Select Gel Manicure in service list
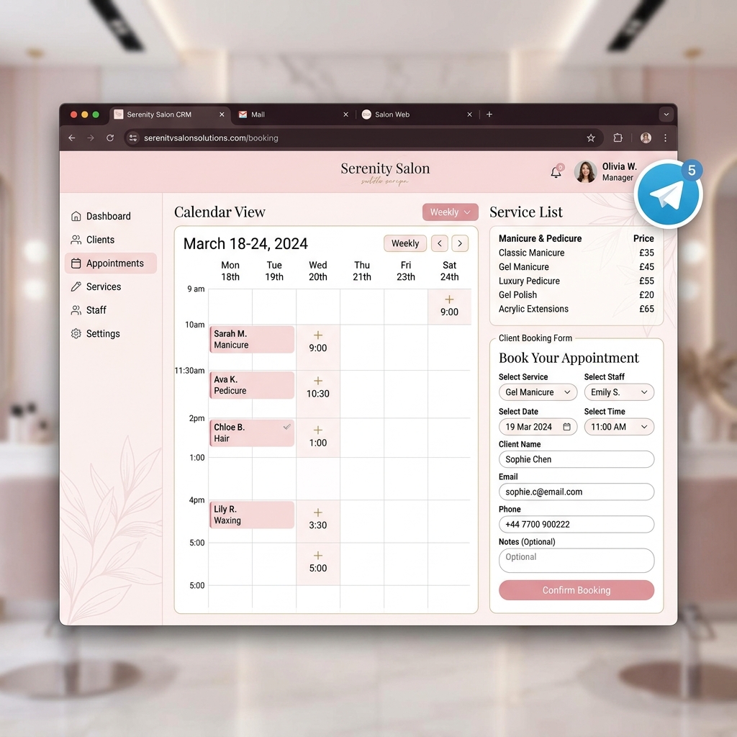 tap(577, 267)
